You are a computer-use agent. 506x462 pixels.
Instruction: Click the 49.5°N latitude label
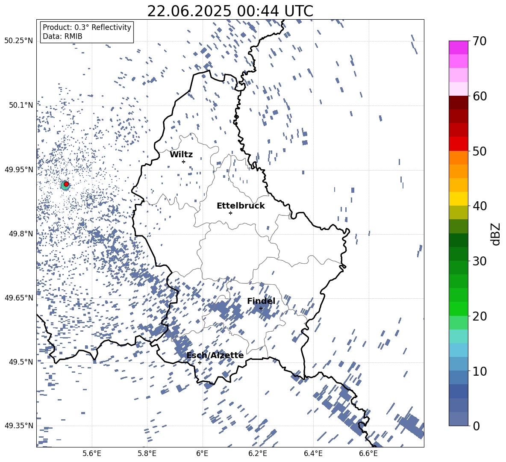pyautogui.click(x=21, y=362)
